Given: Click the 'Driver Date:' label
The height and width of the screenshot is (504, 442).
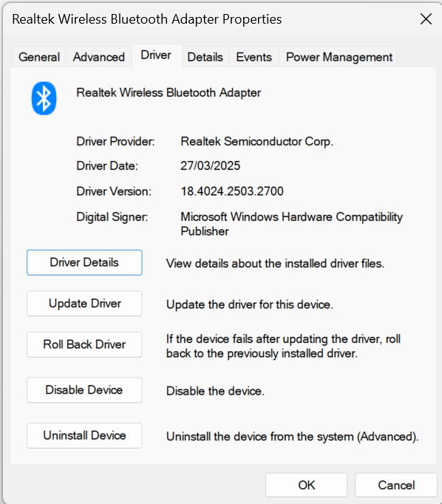Looking at the screenshot, I should tap(107, 166).
